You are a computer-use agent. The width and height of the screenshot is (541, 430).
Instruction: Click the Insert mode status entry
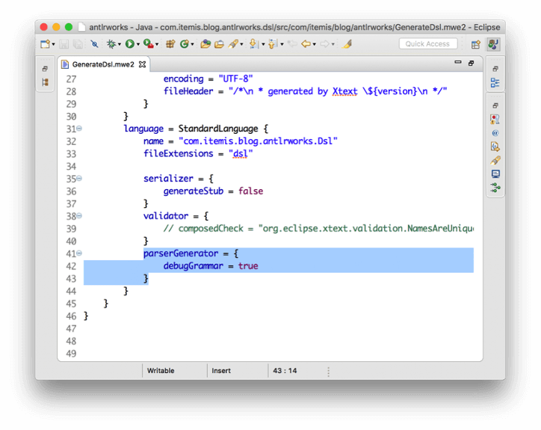221,371
